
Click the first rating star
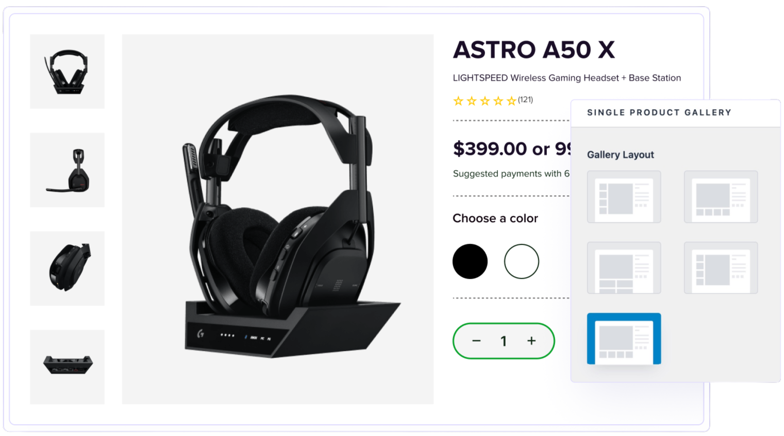coord(458,101)
